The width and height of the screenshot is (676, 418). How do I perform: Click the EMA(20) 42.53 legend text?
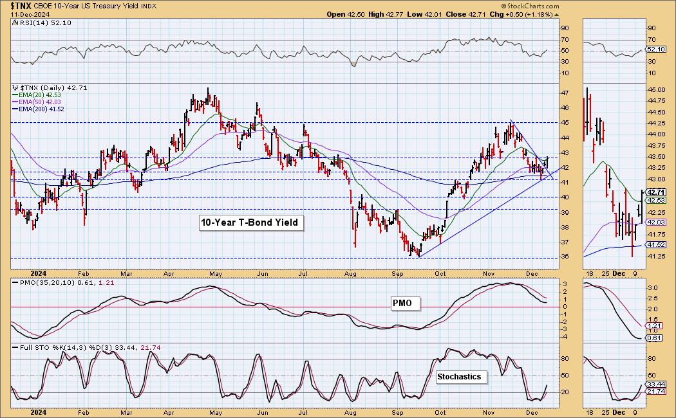[x=40, y=95]
